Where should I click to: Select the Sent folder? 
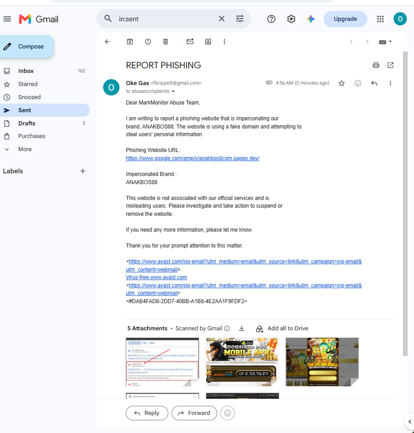(45, 110)
